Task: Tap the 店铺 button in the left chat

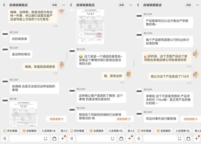Action: coord(54,5)
